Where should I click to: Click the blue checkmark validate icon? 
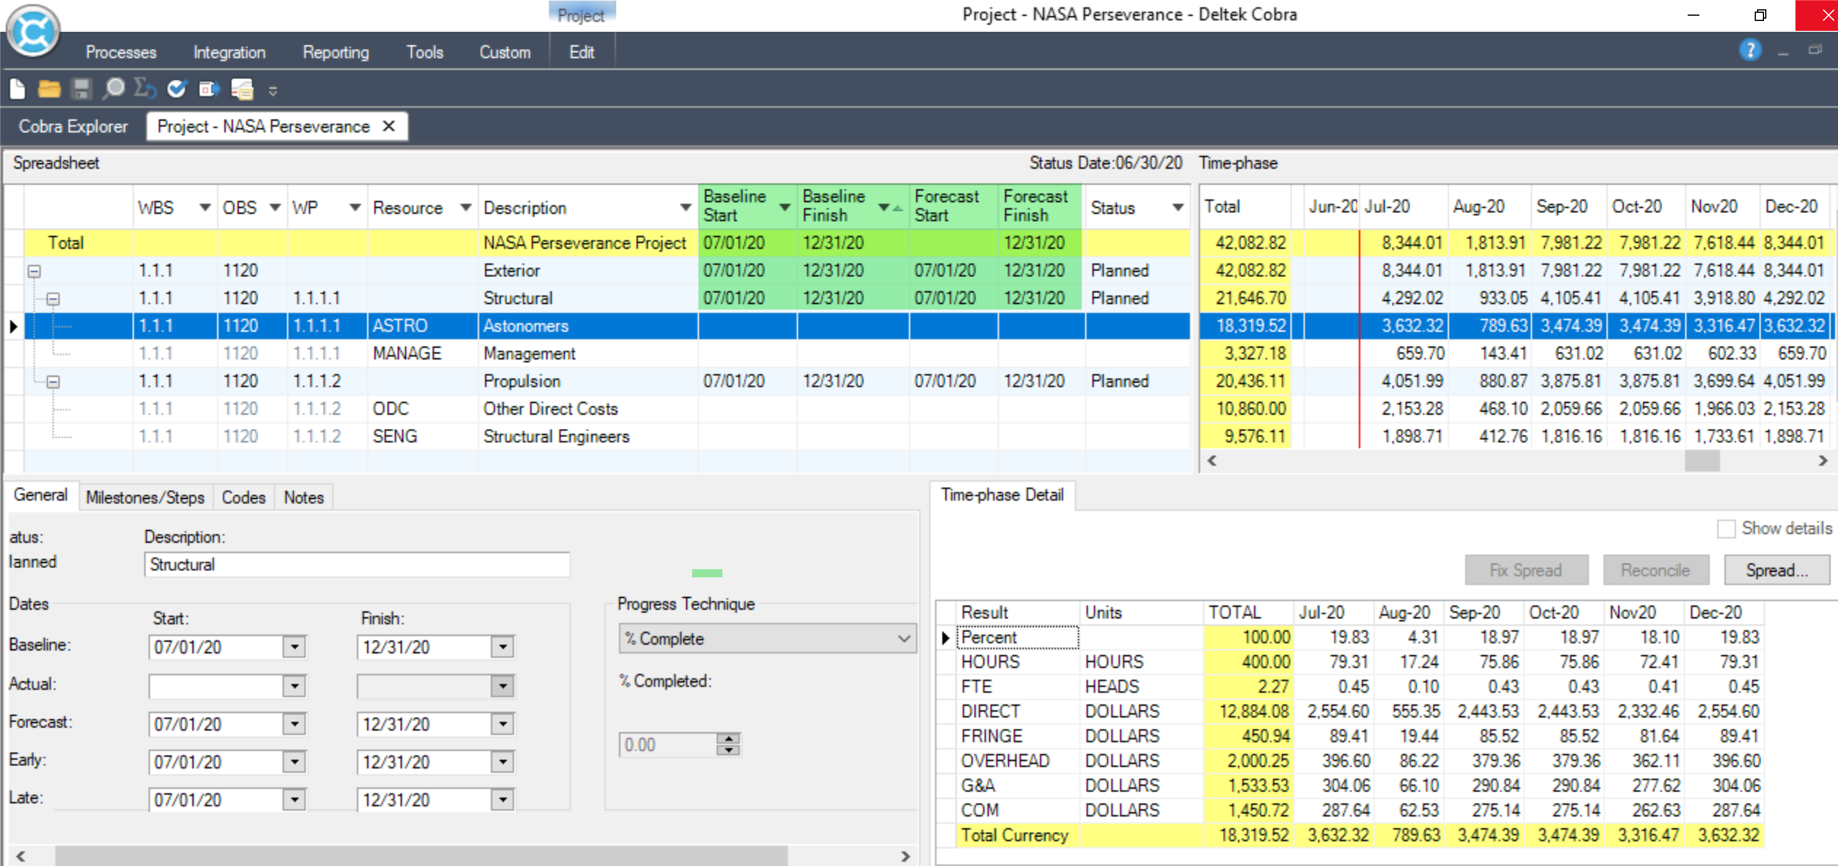point(177,89)
